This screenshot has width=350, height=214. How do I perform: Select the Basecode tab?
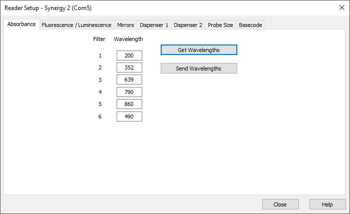coord(250,25)
